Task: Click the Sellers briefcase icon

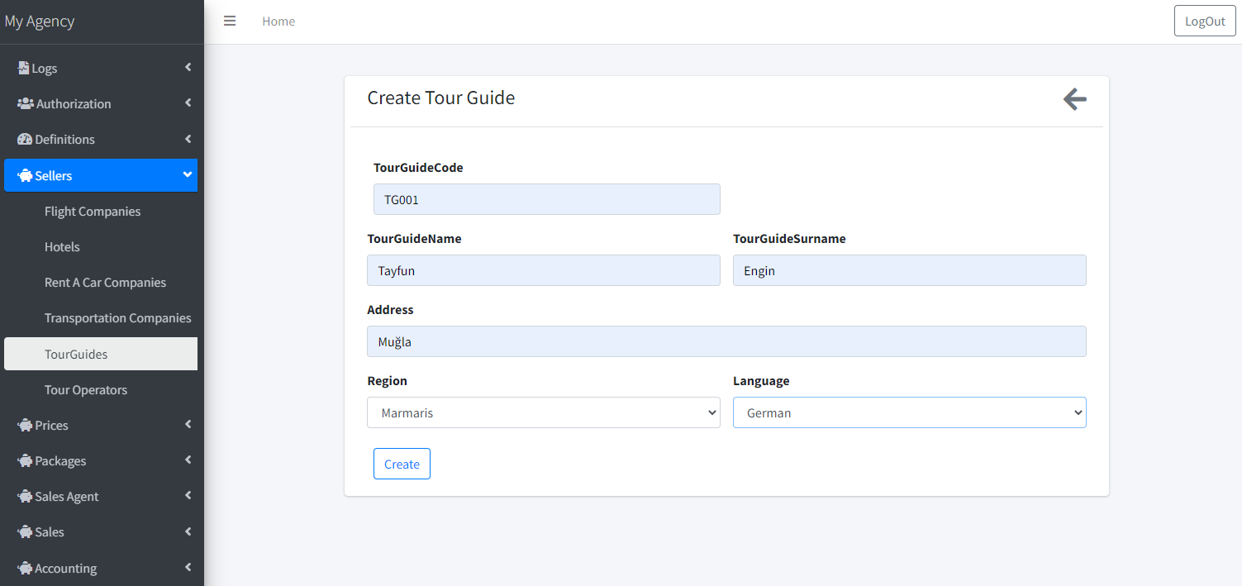Action: point(26,175)
